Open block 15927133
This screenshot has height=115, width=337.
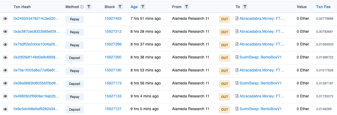point(113,96)
